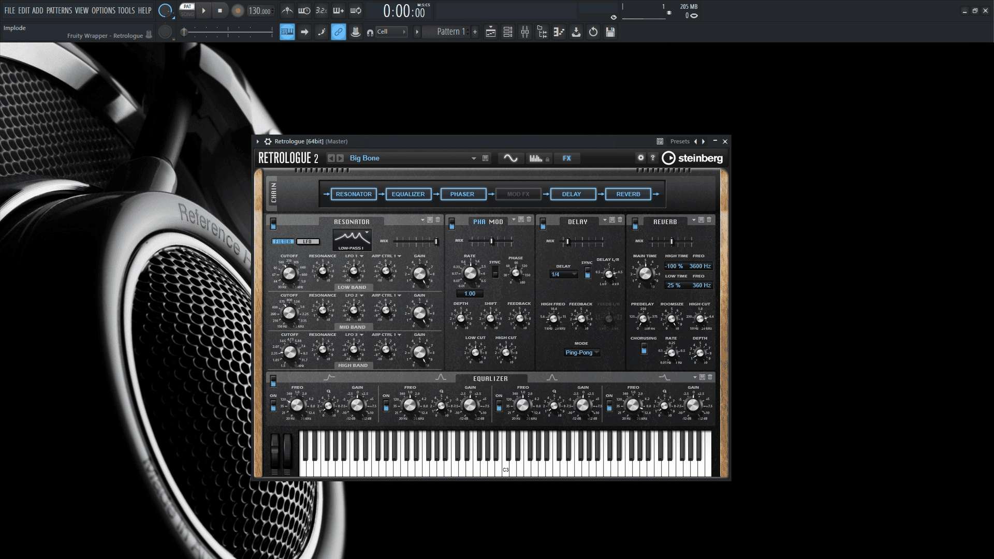The image size is (994, 559).
Task: Open the Resonator filter shape LOW-PASS I dropdown
Action: pos(352,241)
